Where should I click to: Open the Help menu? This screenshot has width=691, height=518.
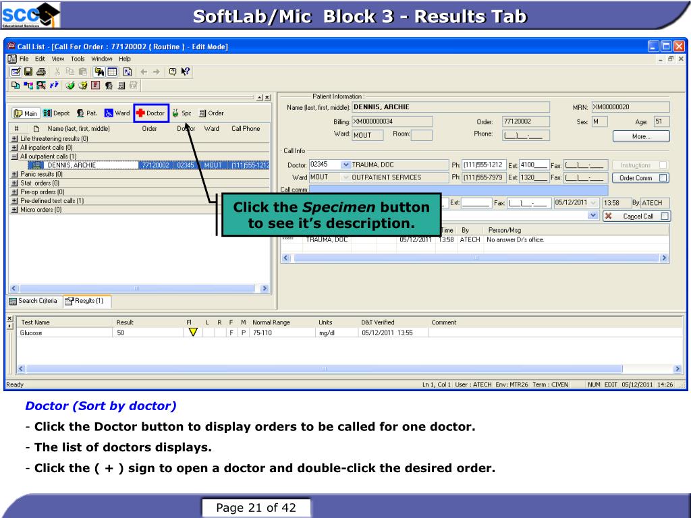[x=125, y=59]
